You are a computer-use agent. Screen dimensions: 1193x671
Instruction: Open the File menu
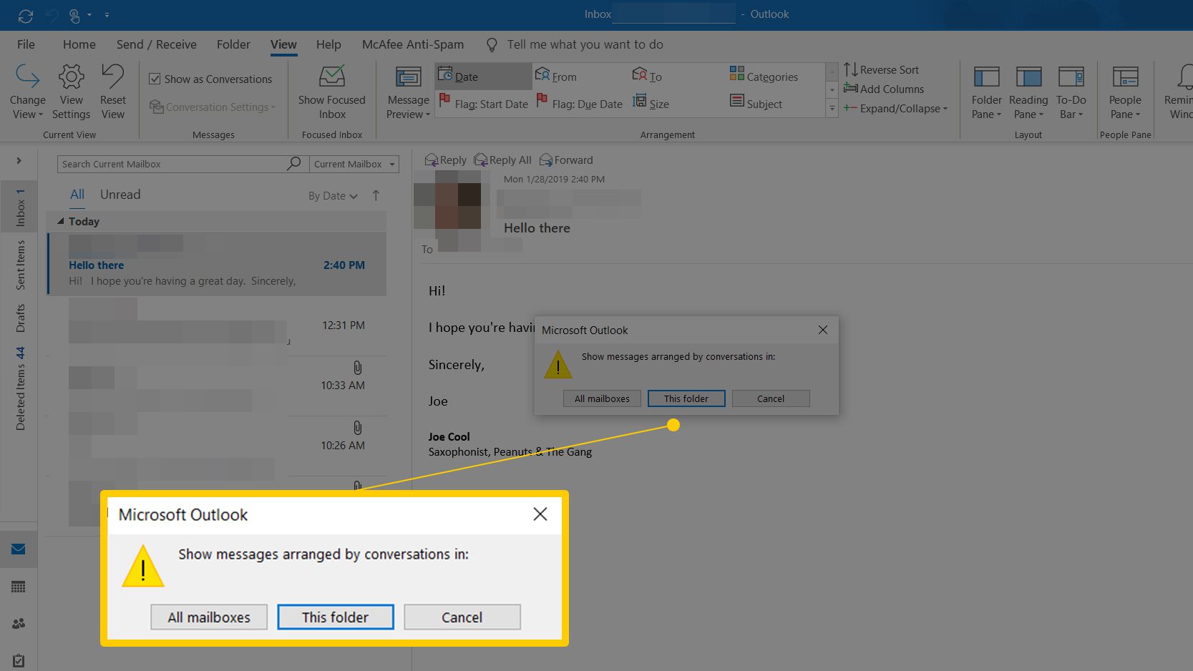click(26, 44)
